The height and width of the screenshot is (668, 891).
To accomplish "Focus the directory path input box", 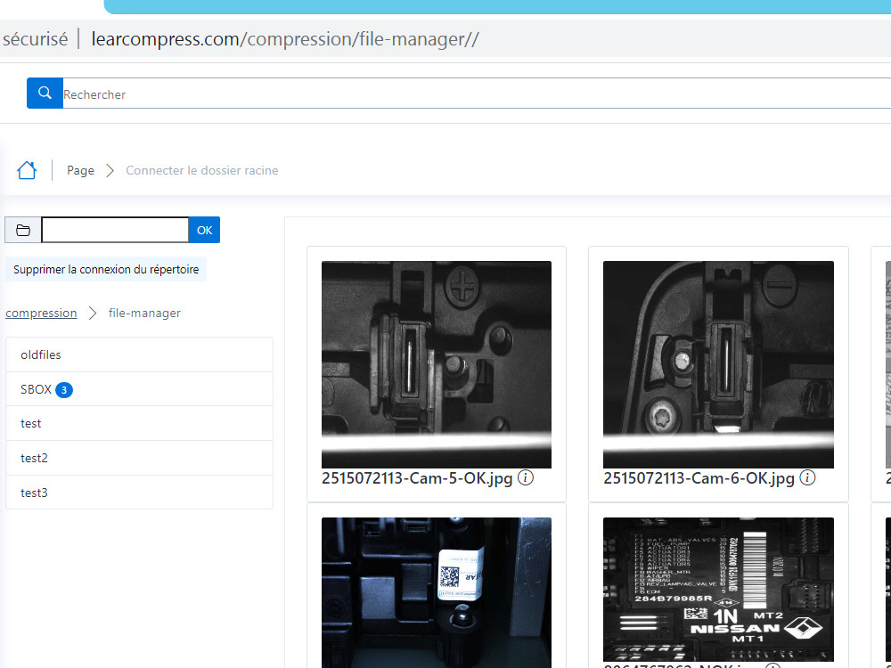I will (115, 230).
